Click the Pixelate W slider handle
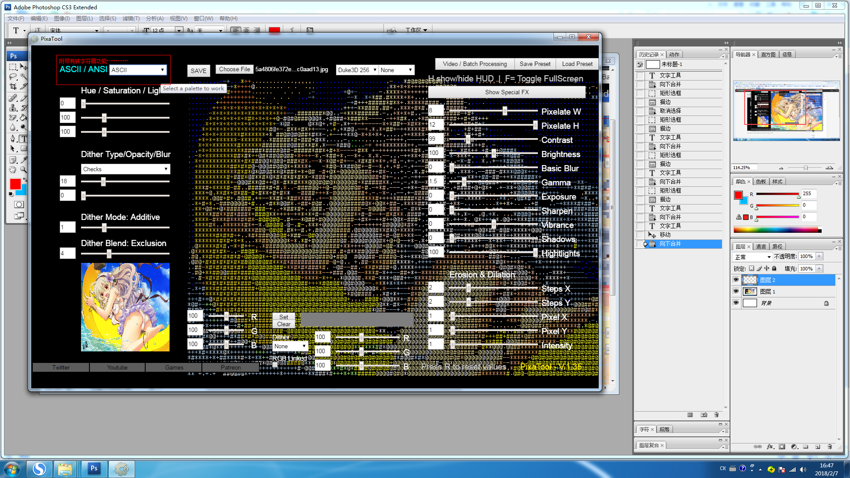Image resolution: width=850 pixels, height=478 pixels. 505,111
